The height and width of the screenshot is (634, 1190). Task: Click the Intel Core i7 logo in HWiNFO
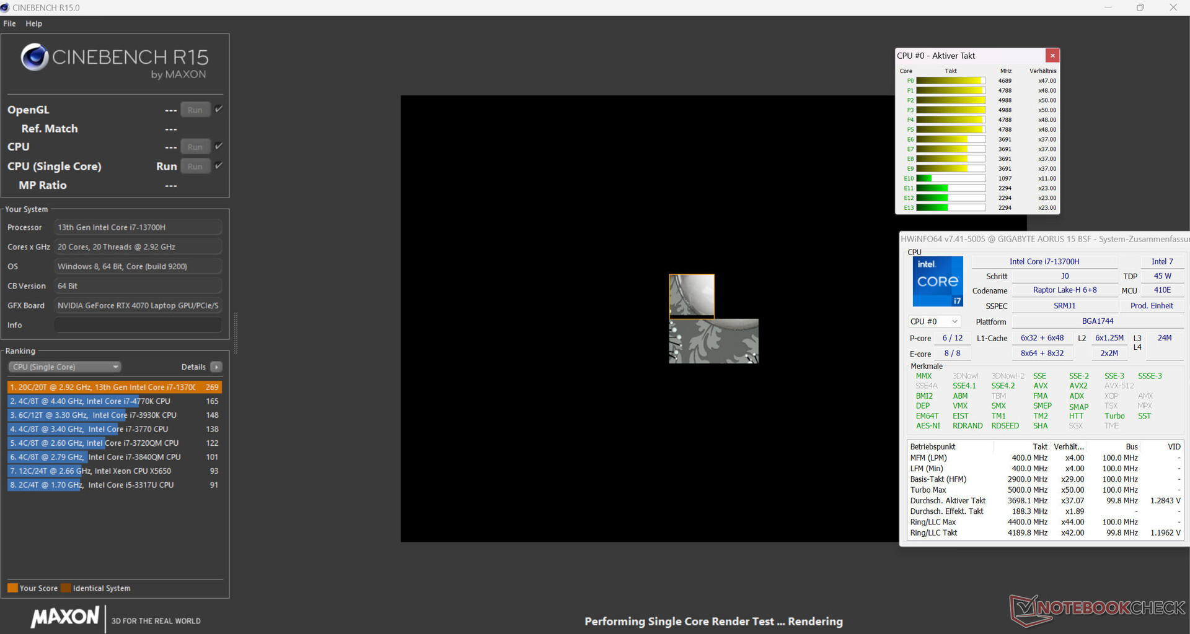938,282
